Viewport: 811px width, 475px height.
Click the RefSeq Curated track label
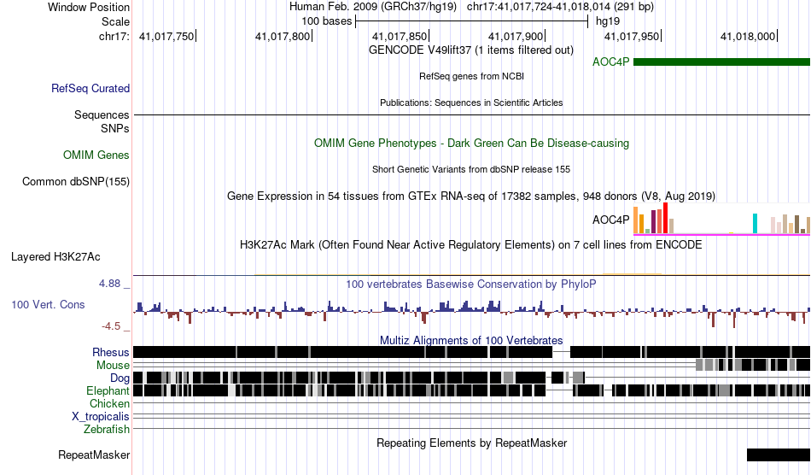[x=90, y=89]
